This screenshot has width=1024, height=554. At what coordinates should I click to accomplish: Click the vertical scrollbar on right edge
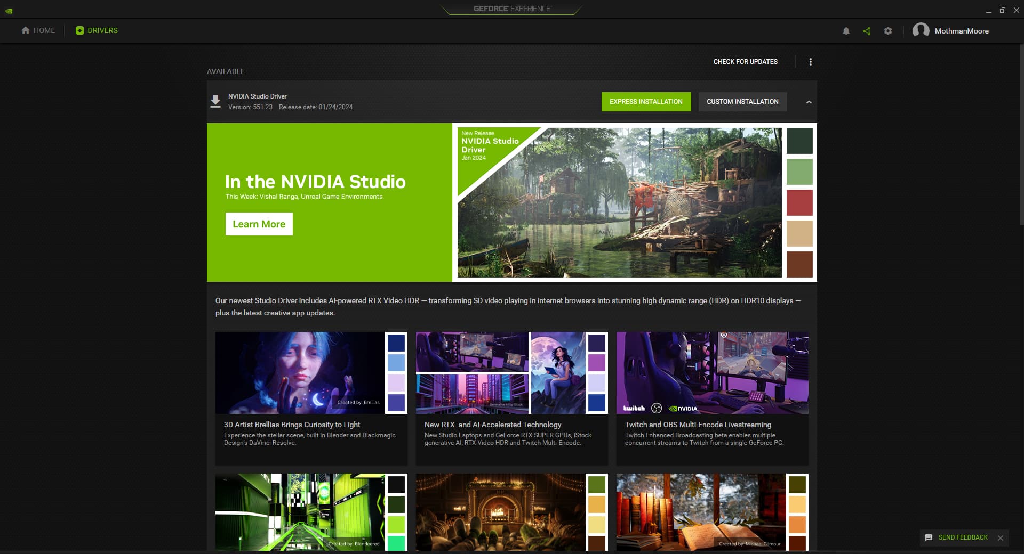[x=1021, y=133]
